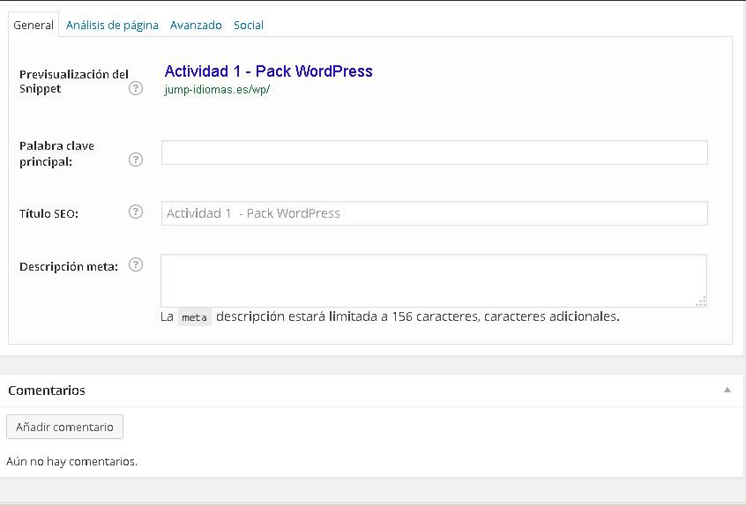This screenshot has width=746, height=506.
Task: Collapse the Comentarios panel with the arrow
Action: (x=727, y=390)
